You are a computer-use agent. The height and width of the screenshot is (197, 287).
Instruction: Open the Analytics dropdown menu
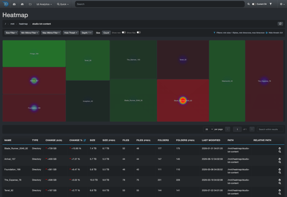click(x=44, y=4)
